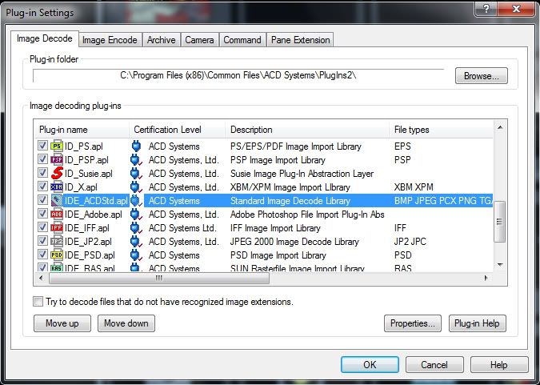Click the vertical scrollbar up arrow

pyautogui.click(x=500, y=128)
